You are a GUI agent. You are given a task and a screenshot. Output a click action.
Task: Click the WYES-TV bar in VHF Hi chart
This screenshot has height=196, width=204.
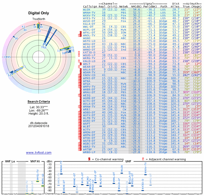[37, 181]
